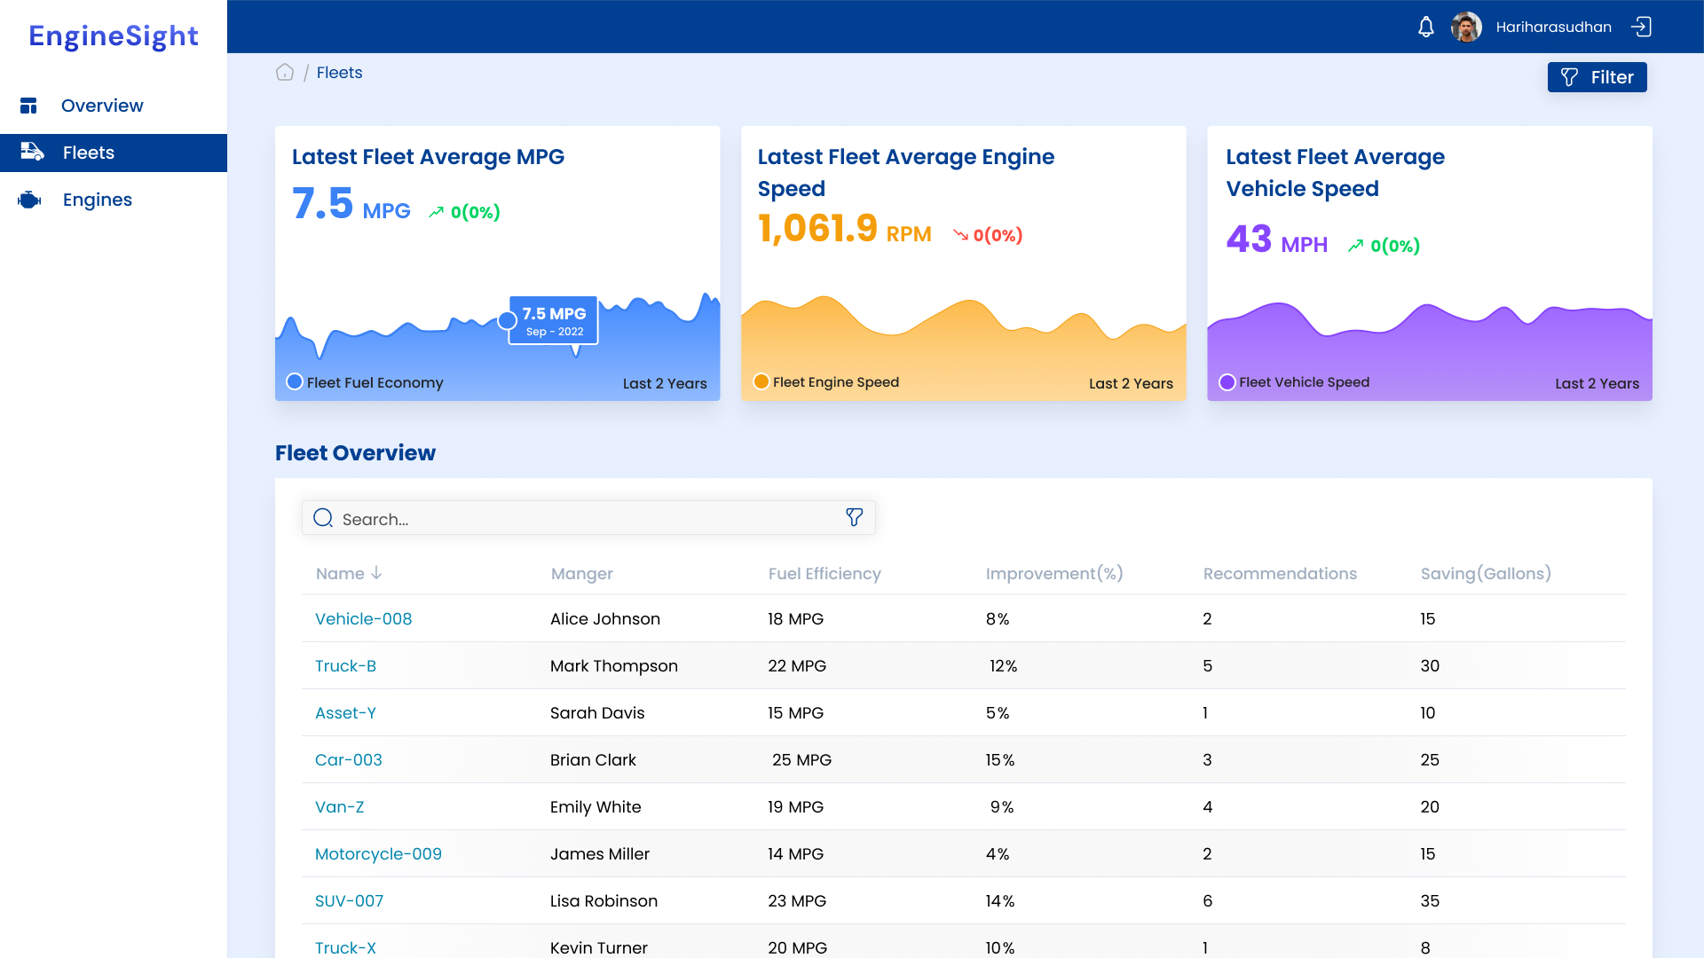Viewport: 1704px width, 958px height.
Task: Sort table by Name column arrow
Action: (x=376, y=574)
